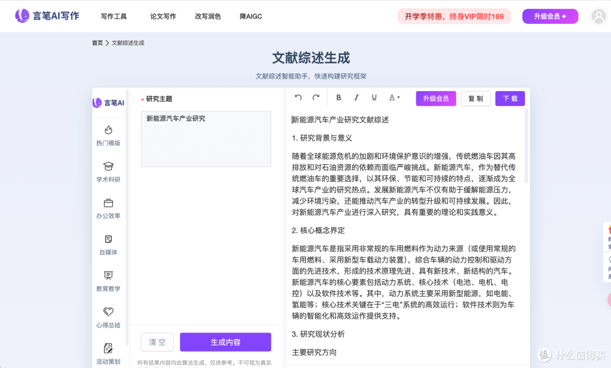This screenshot has width=611, height=368.
Task: Go to 首页 breadcrumb link
Action: (97, 43)
